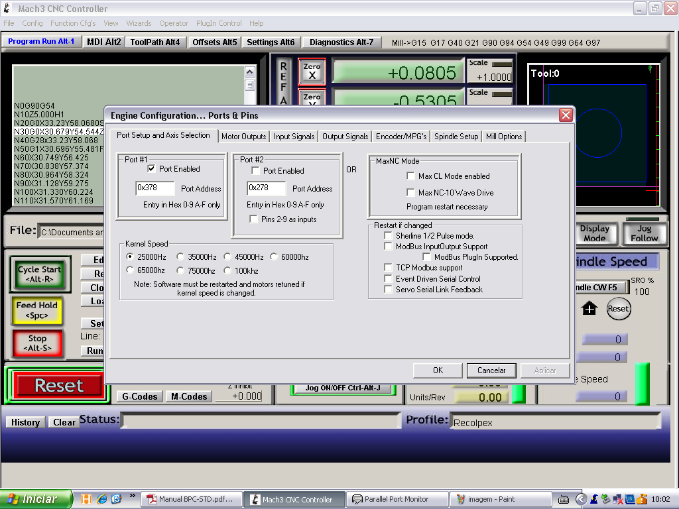Open the Config menu

(32, 23)
